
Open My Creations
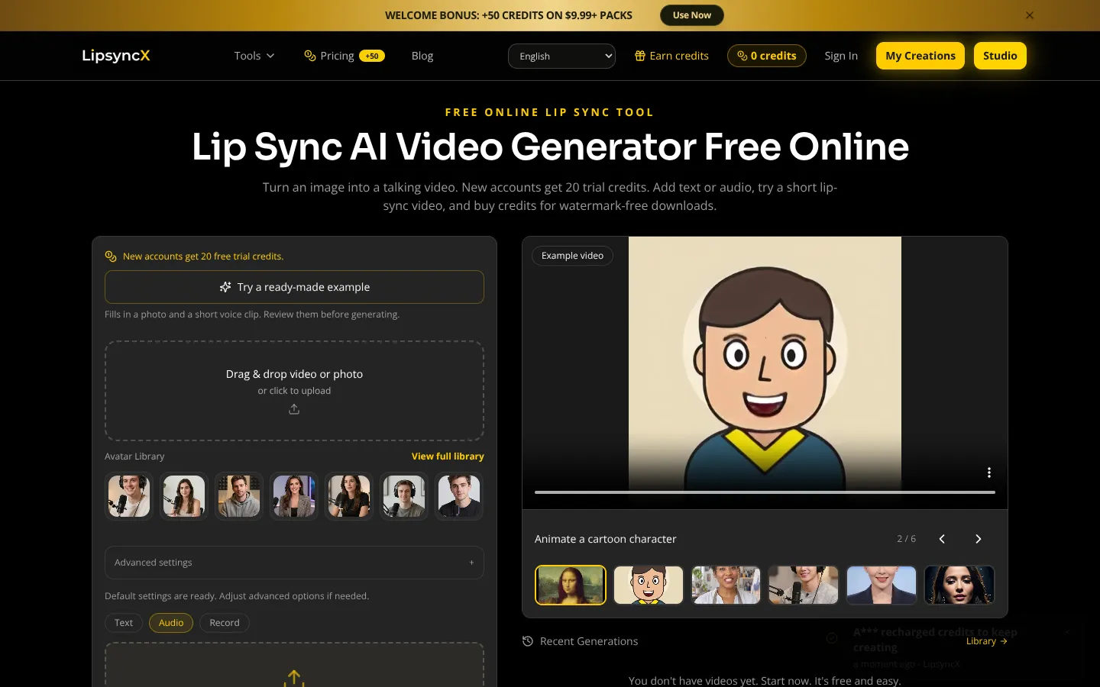coord(920,56)
